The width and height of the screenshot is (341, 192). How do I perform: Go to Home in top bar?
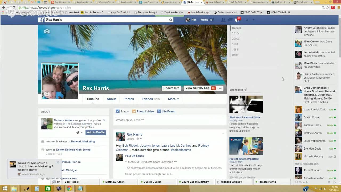pos(204,20)
